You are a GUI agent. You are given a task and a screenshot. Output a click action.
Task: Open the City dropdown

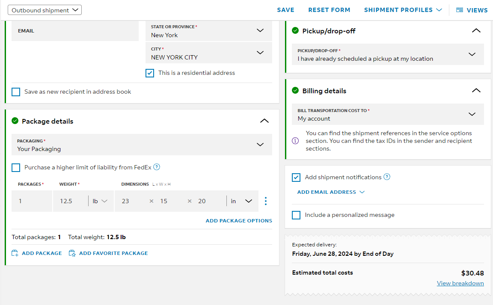click(209, 53)
